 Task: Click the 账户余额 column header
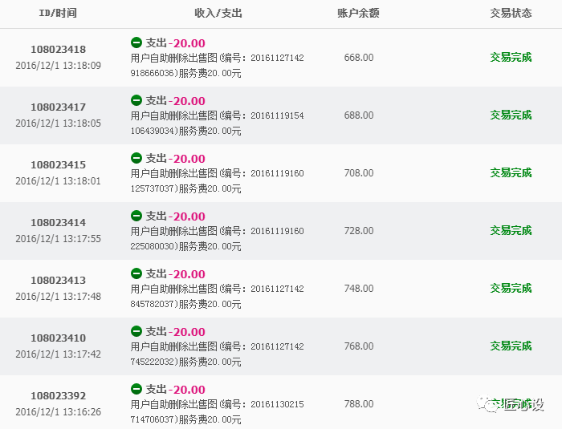pos(358,14)
